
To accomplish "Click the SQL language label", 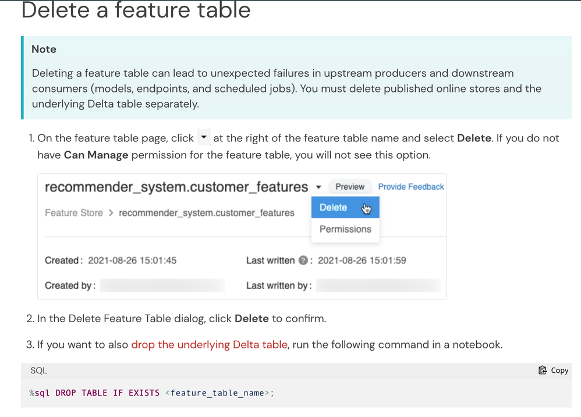I will (39, 370).
